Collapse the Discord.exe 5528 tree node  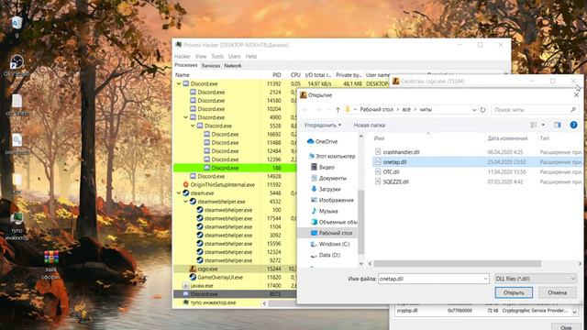click(193, 126)
